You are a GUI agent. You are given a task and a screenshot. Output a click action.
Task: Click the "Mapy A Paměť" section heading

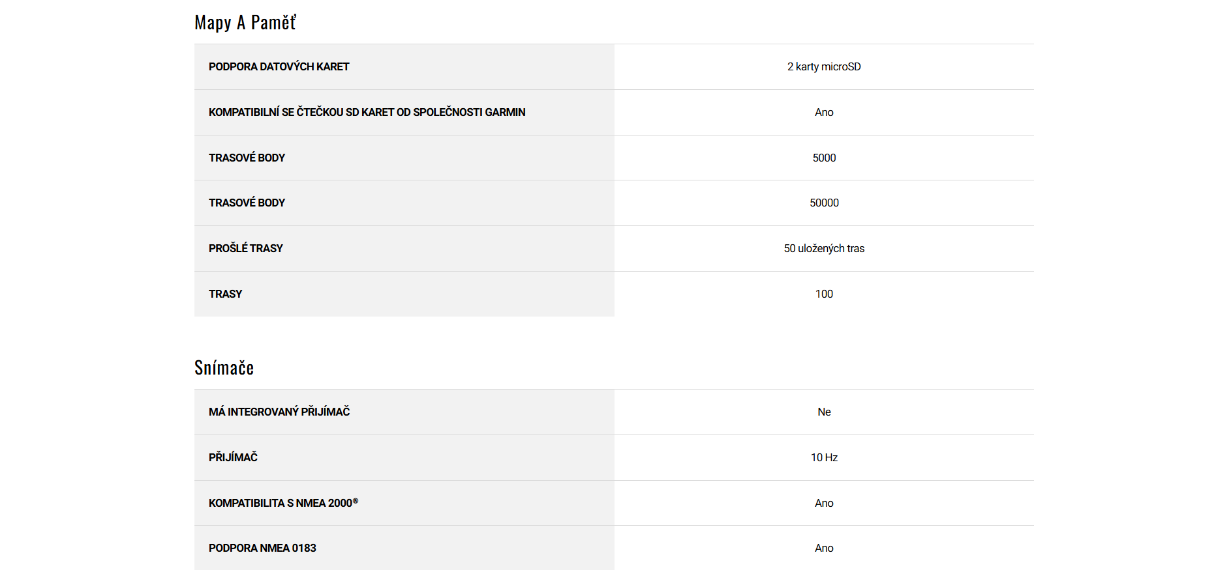[x=245, y=23]
